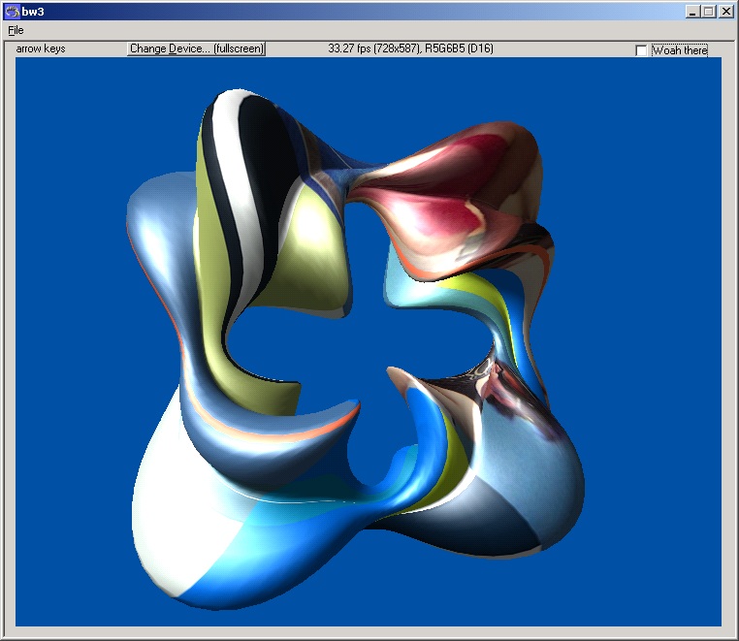Enable the Woah there checkbox
739x641 pixels.
click(x=641, y=50)
